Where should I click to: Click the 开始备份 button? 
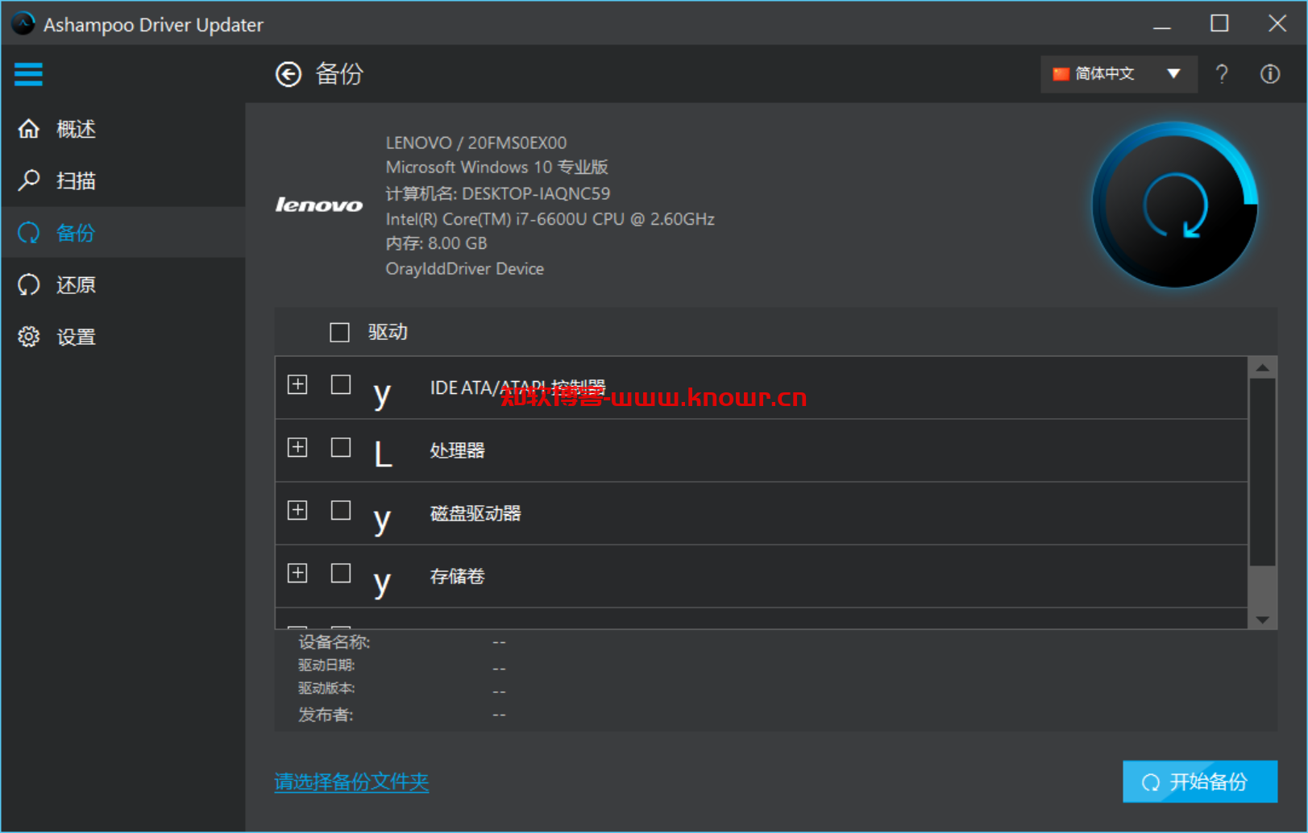pyautogui.click(x=1200, y=781)
